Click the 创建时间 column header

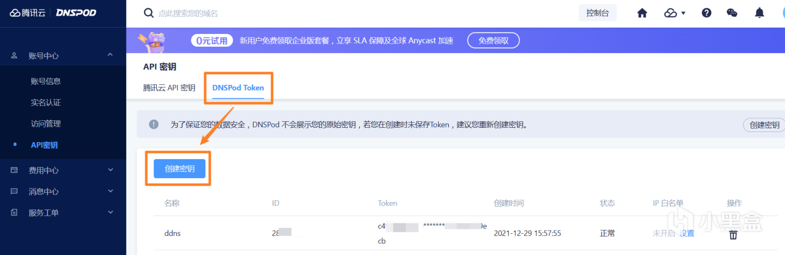(509, 203)
